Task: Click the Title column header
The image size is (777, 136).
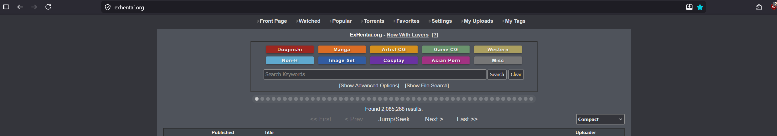Action: point(269,133)
